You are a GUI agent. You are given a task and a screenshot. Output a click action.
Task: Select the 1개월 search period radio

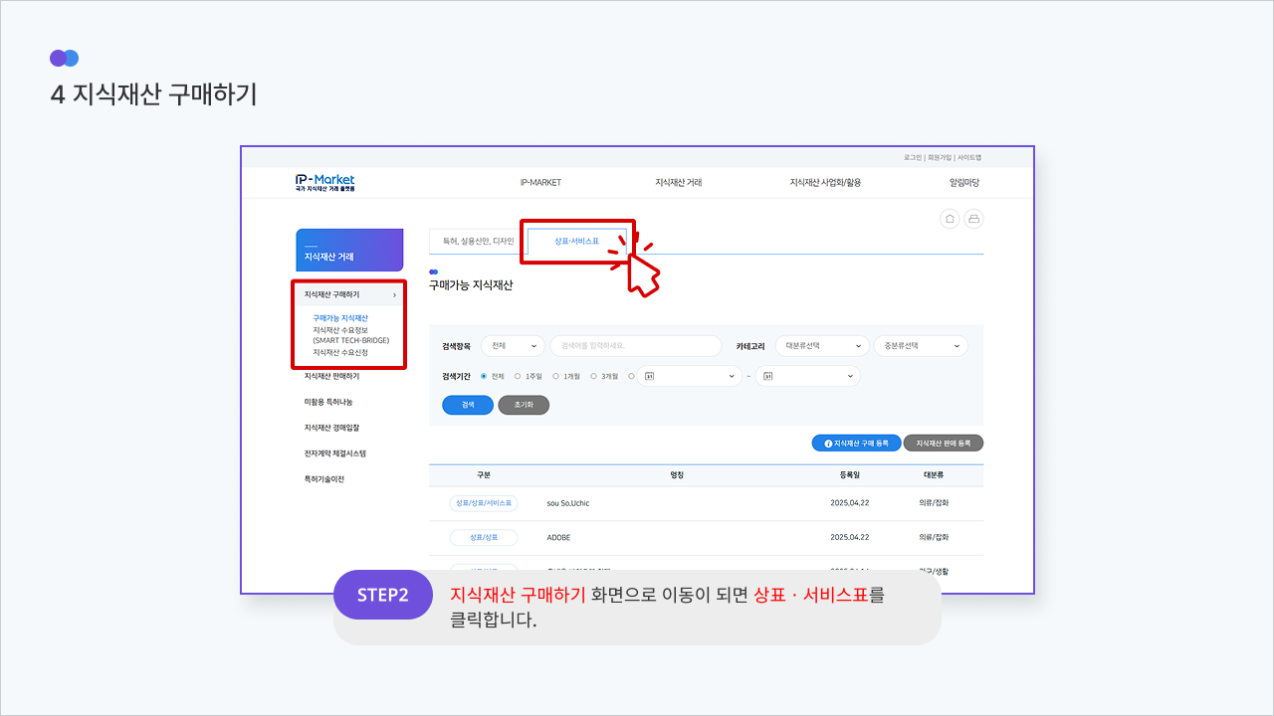pos(555,376)
